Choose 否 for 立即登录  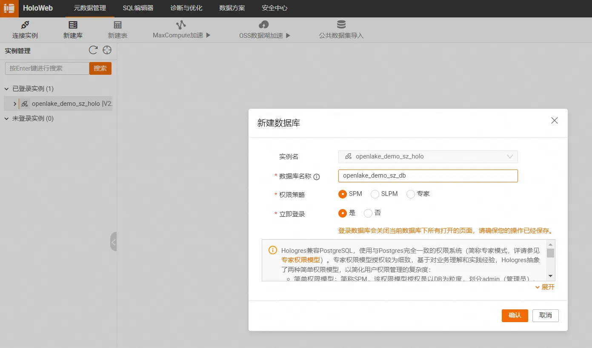(368, 213)
